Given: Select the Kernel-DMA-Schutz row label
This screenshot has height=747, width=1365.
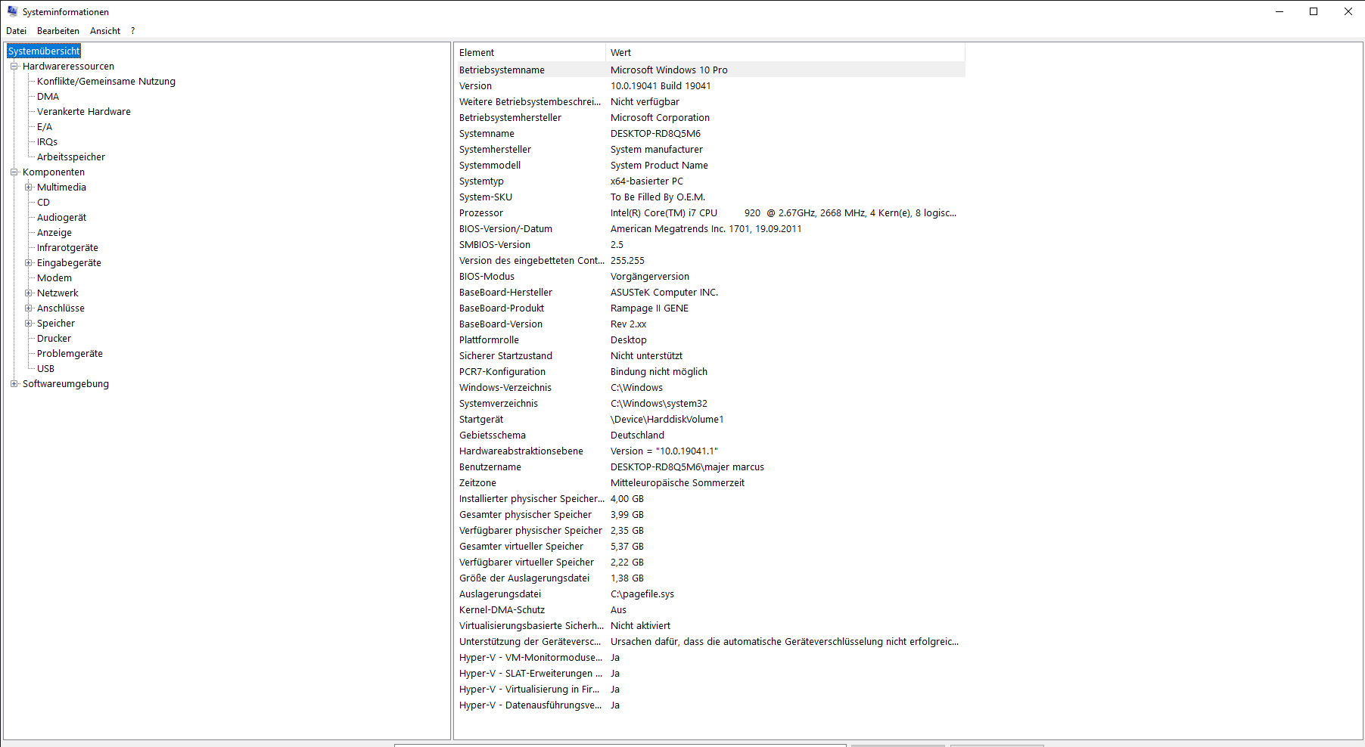Looking at the screenshot, I should [x=502, y=609].
